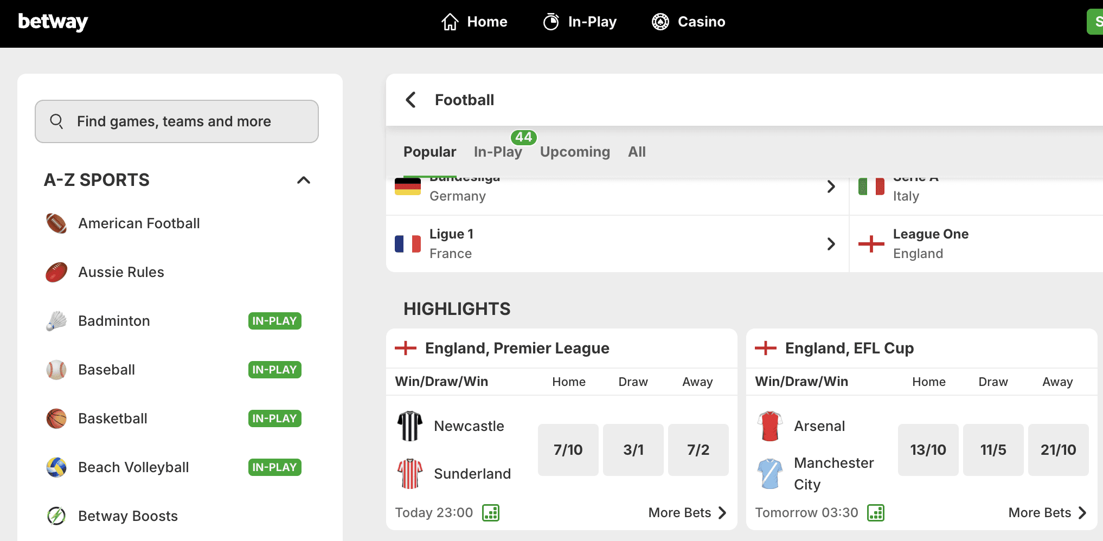Click the 21/10 Manchester City away odds
1103x541 pixels.
pos(1058,450)
